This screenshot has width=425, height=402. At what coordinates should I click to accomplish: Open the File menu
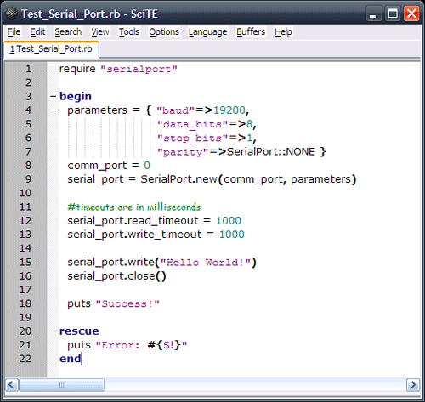click(x=14, y=31)
